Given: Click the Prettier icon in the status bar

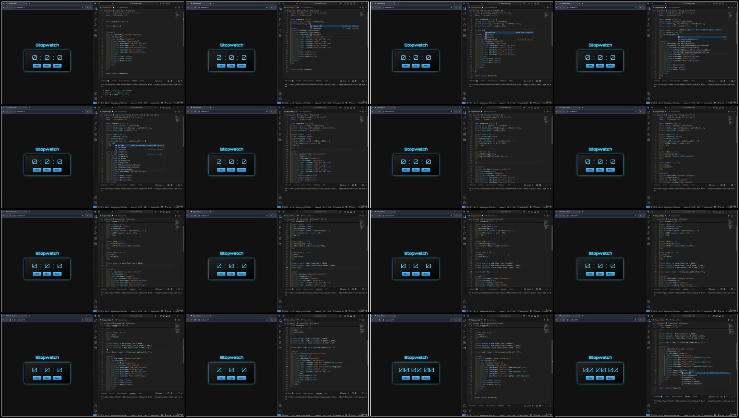Looking at the screenshot, I should (176, 103).
